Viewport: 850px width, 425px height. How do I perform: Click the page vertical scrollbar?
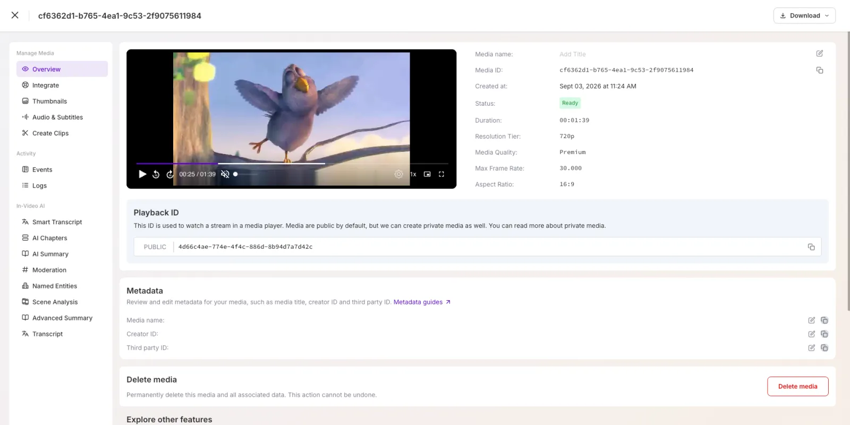tap(848, 170)
